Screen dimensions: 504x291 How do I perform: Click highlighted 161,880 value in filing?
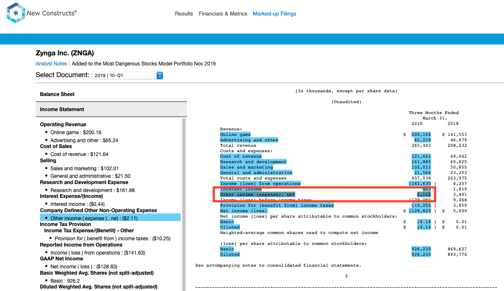(421, 162)
